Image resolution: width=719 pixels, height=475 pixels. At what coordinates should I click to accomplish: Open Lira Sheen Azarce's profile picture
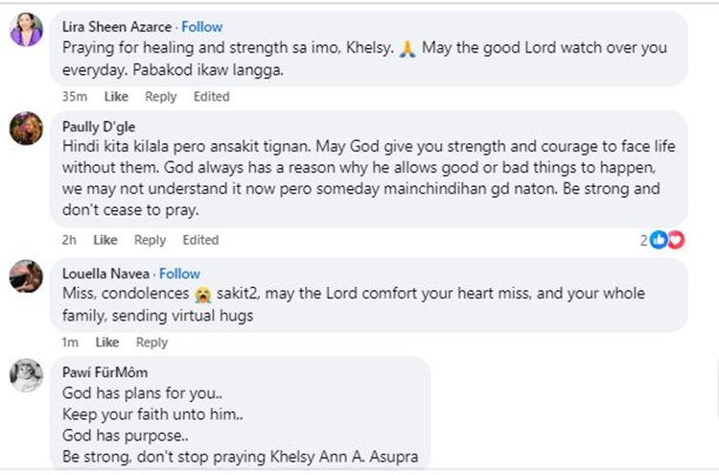(26, 31)
